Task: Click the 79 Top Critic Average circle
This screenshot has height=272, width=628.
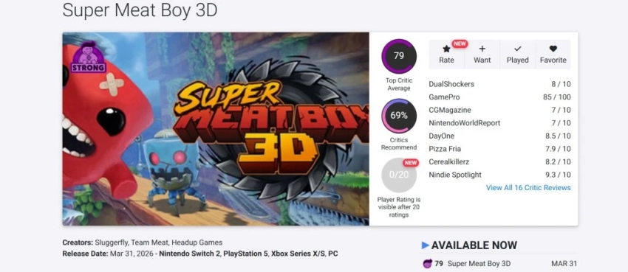Action: pos(399,56)
